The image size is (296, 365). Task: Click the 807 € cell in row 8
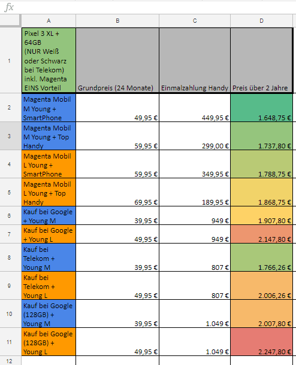(195, 257)
